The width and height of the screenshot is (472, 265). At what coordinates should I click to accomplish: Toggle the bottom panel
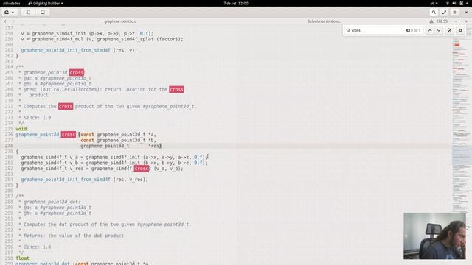tap(43, 13)
